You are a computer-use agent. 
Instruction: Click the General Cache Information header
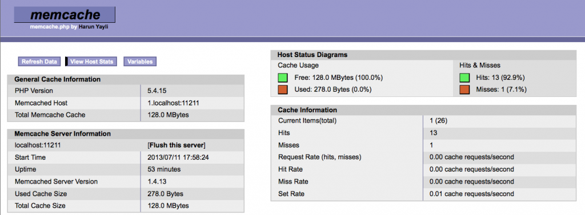[58, 79]
